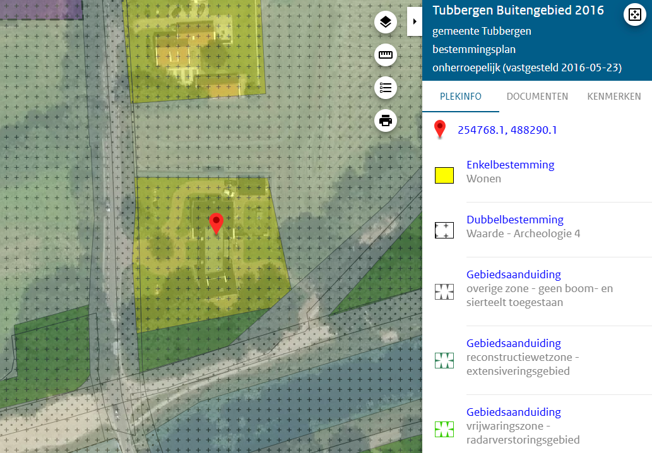
Task: Click the overige zone description text
Action: tap(540, 295)
